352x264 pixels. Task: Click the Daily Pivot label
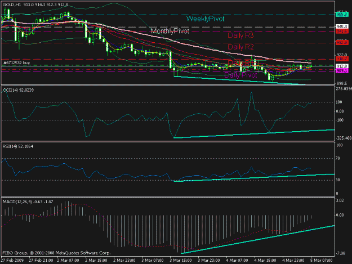click(240, 75)
